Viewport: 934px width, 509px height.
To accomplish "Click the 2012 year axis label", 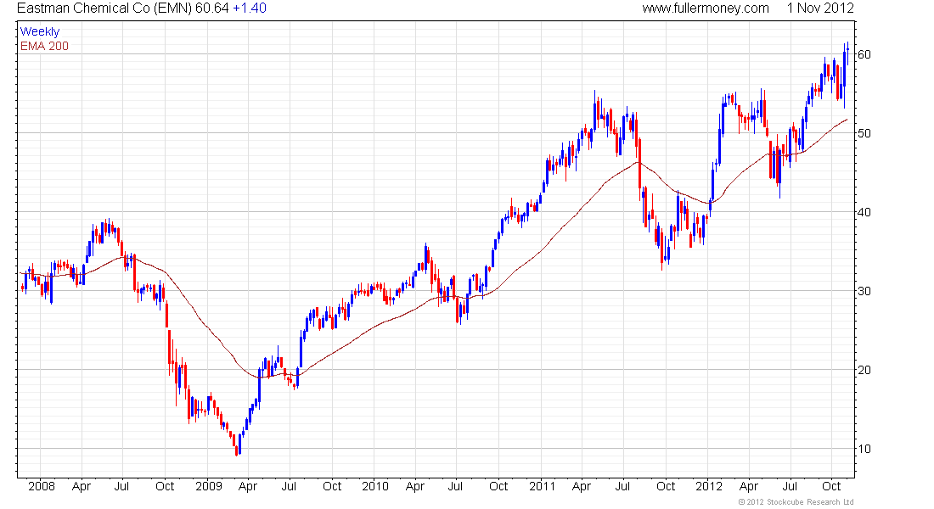I will click(x=709, y=486).
